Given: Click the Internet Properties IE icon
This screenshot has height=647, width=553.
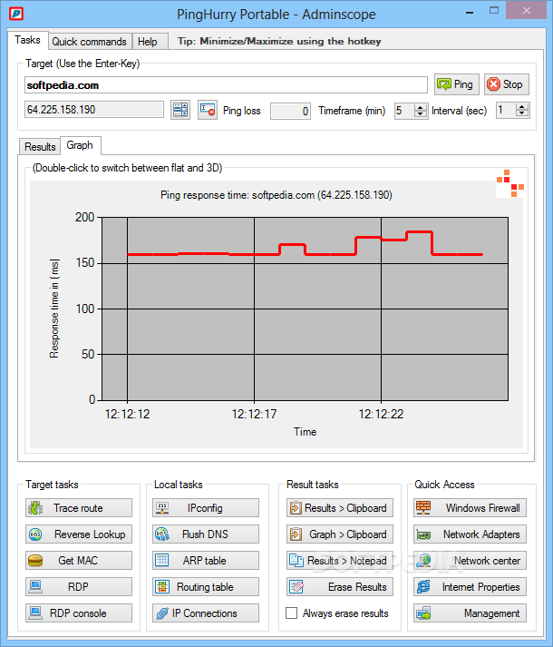Looking at the screenshot, I should click(x=423, y=587).
